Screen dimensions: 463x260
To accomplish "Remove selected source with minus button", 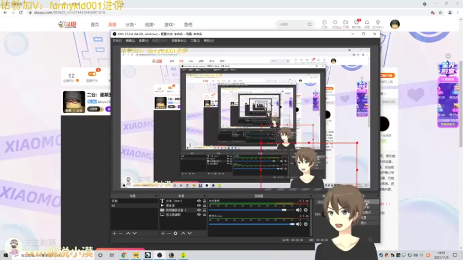I will tap(169, 233).
